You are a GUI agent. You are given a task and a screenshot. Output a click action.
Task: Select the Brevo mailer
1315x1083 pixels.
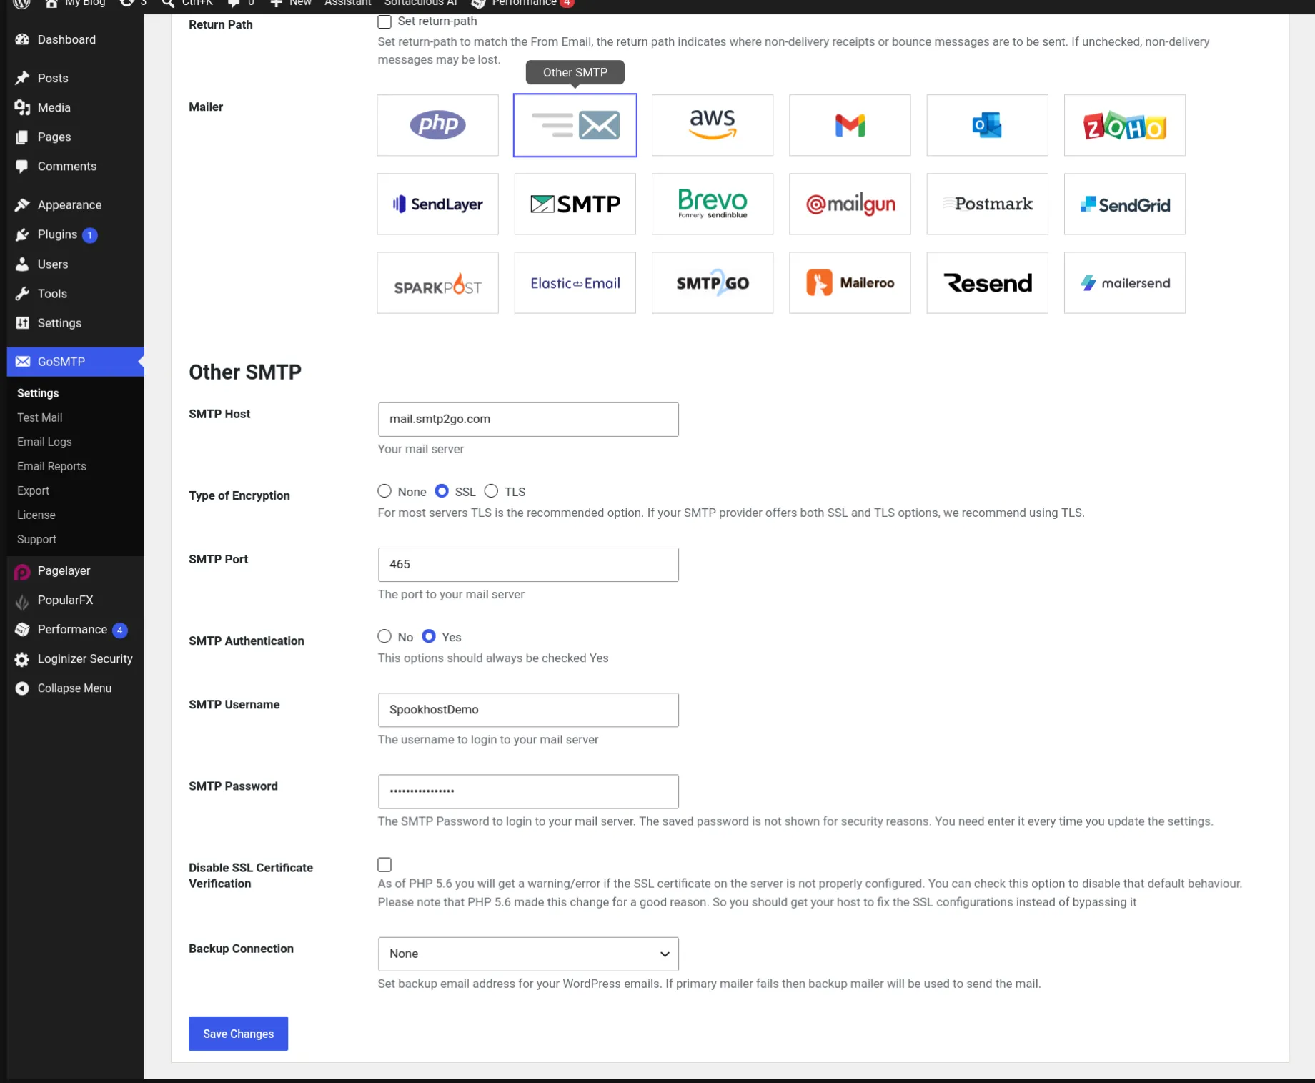(713, 204)
